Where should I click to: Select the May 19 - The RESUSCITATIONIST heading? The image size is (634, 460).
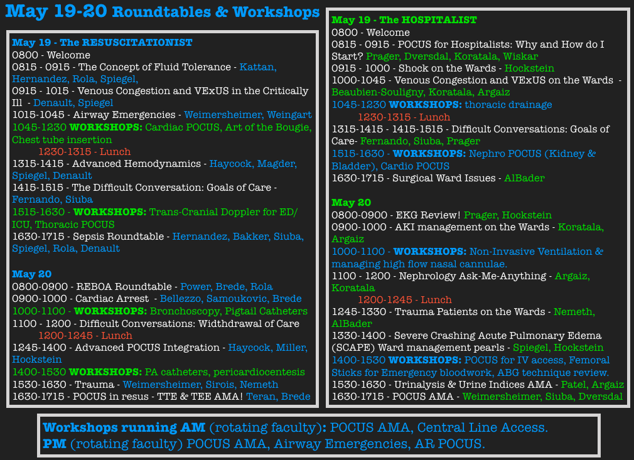(102, 43)
